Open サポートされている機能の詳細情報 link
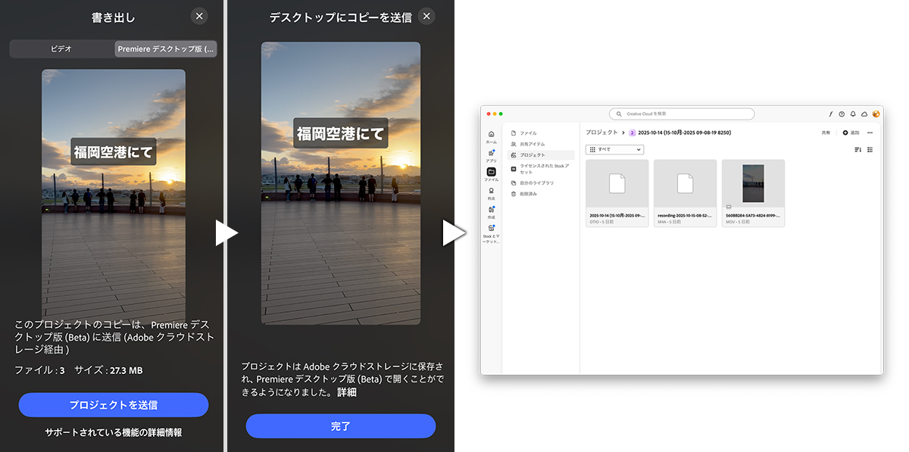 113,432
